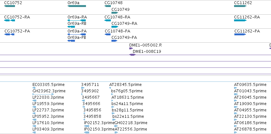Select the CG10749-RA transcript glyph
Screen dimensions: 271x134
[x=115, y=27]
